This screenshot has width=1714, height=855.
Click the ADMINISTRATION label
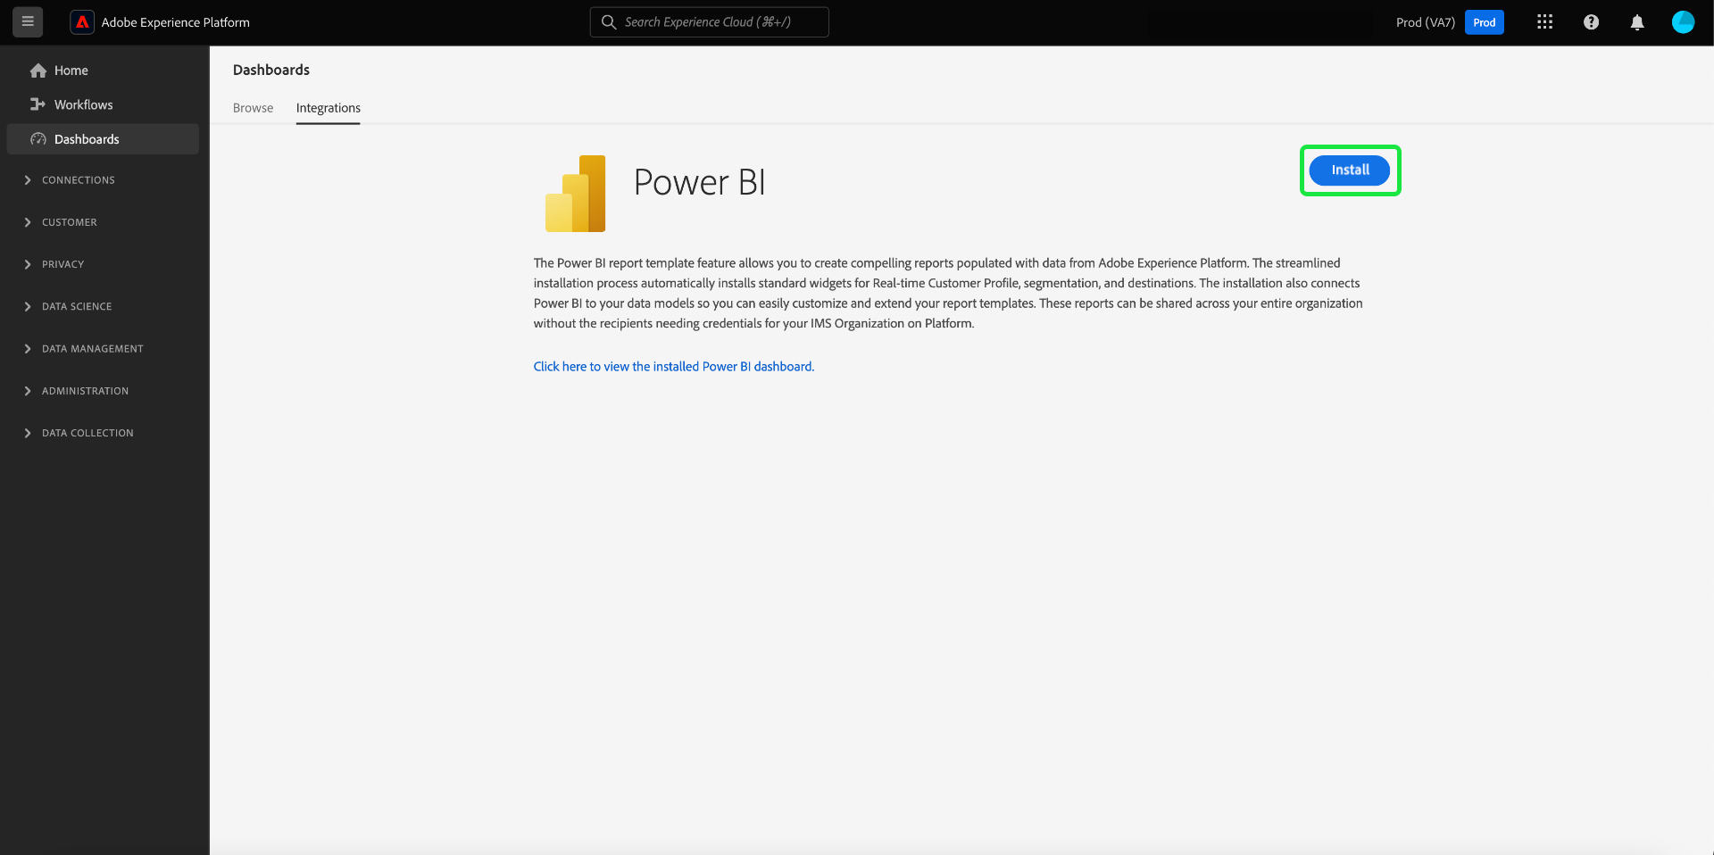pos(86,391)
